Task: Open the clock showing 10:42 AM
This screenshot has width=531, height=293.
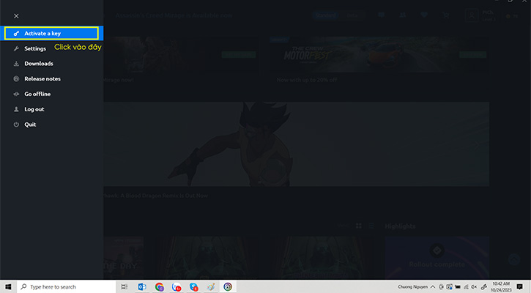Action: [501, 286]
